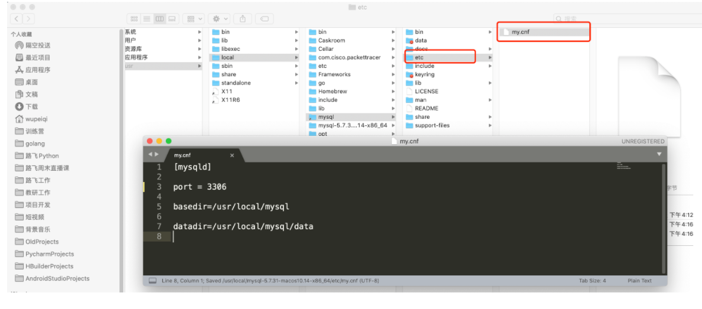
Task: Switch Finder to gallery view
Action: pos(172,19)
